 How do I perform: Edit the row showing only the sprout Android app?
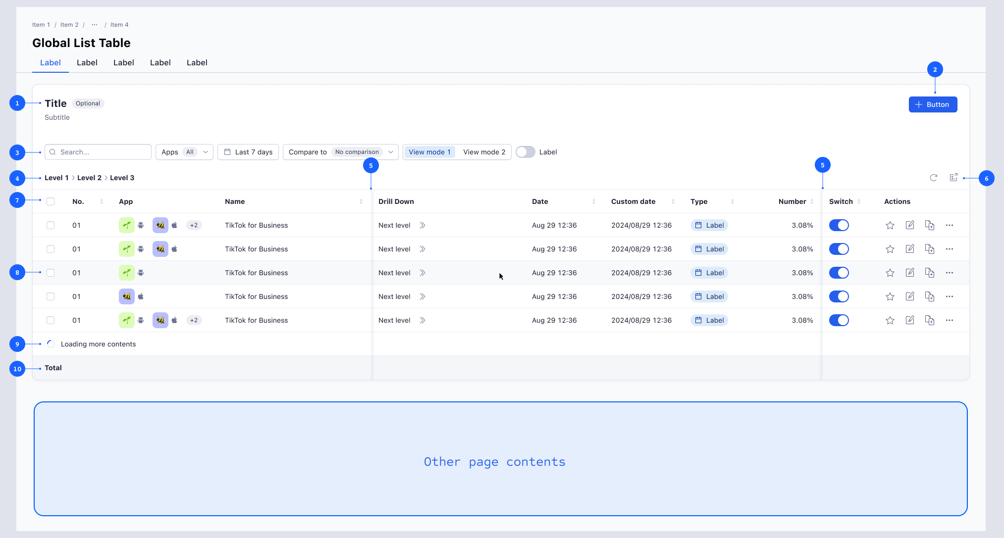pyautogui.click(x=910, y=273)
